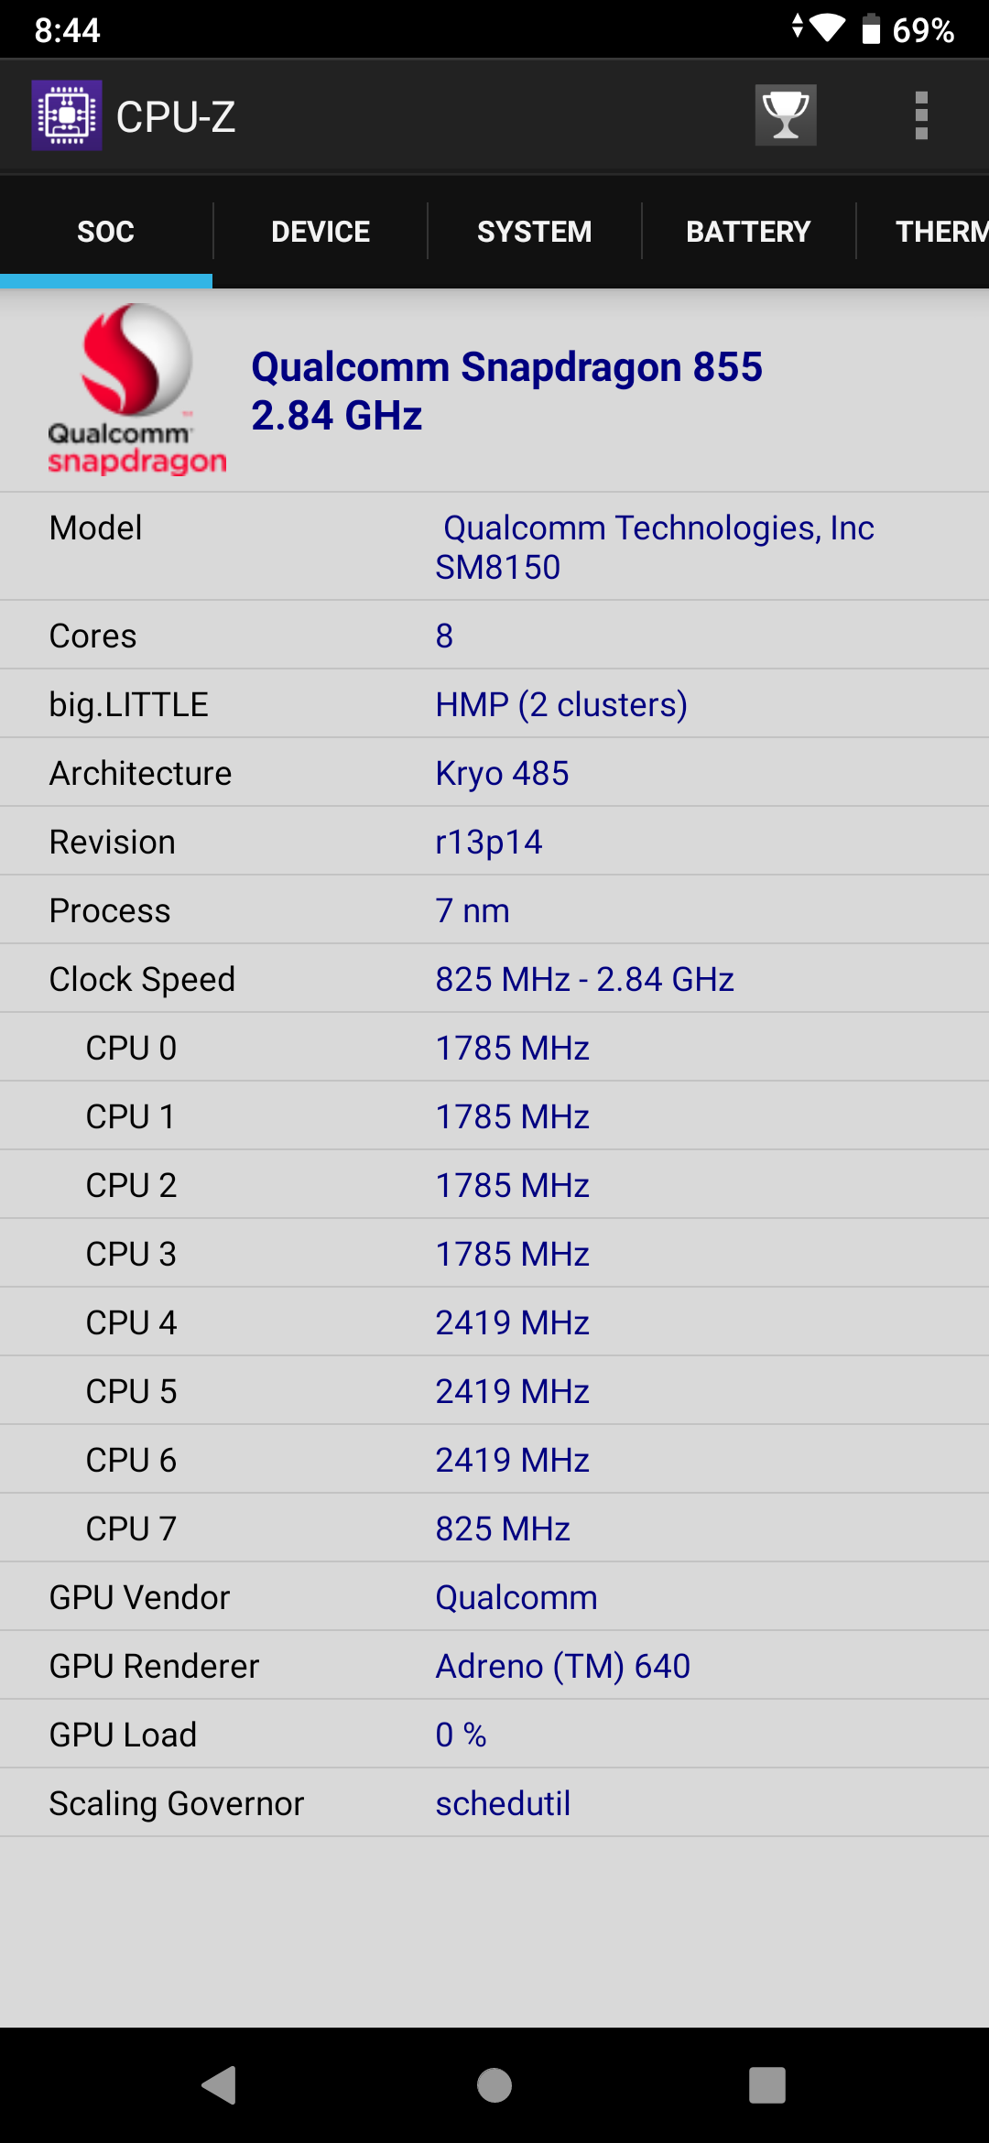The width and height of the screenshot is (989, 2143).
Task: Tap the Qualcomm Snapdragon logo
Action: click(136, 389)
